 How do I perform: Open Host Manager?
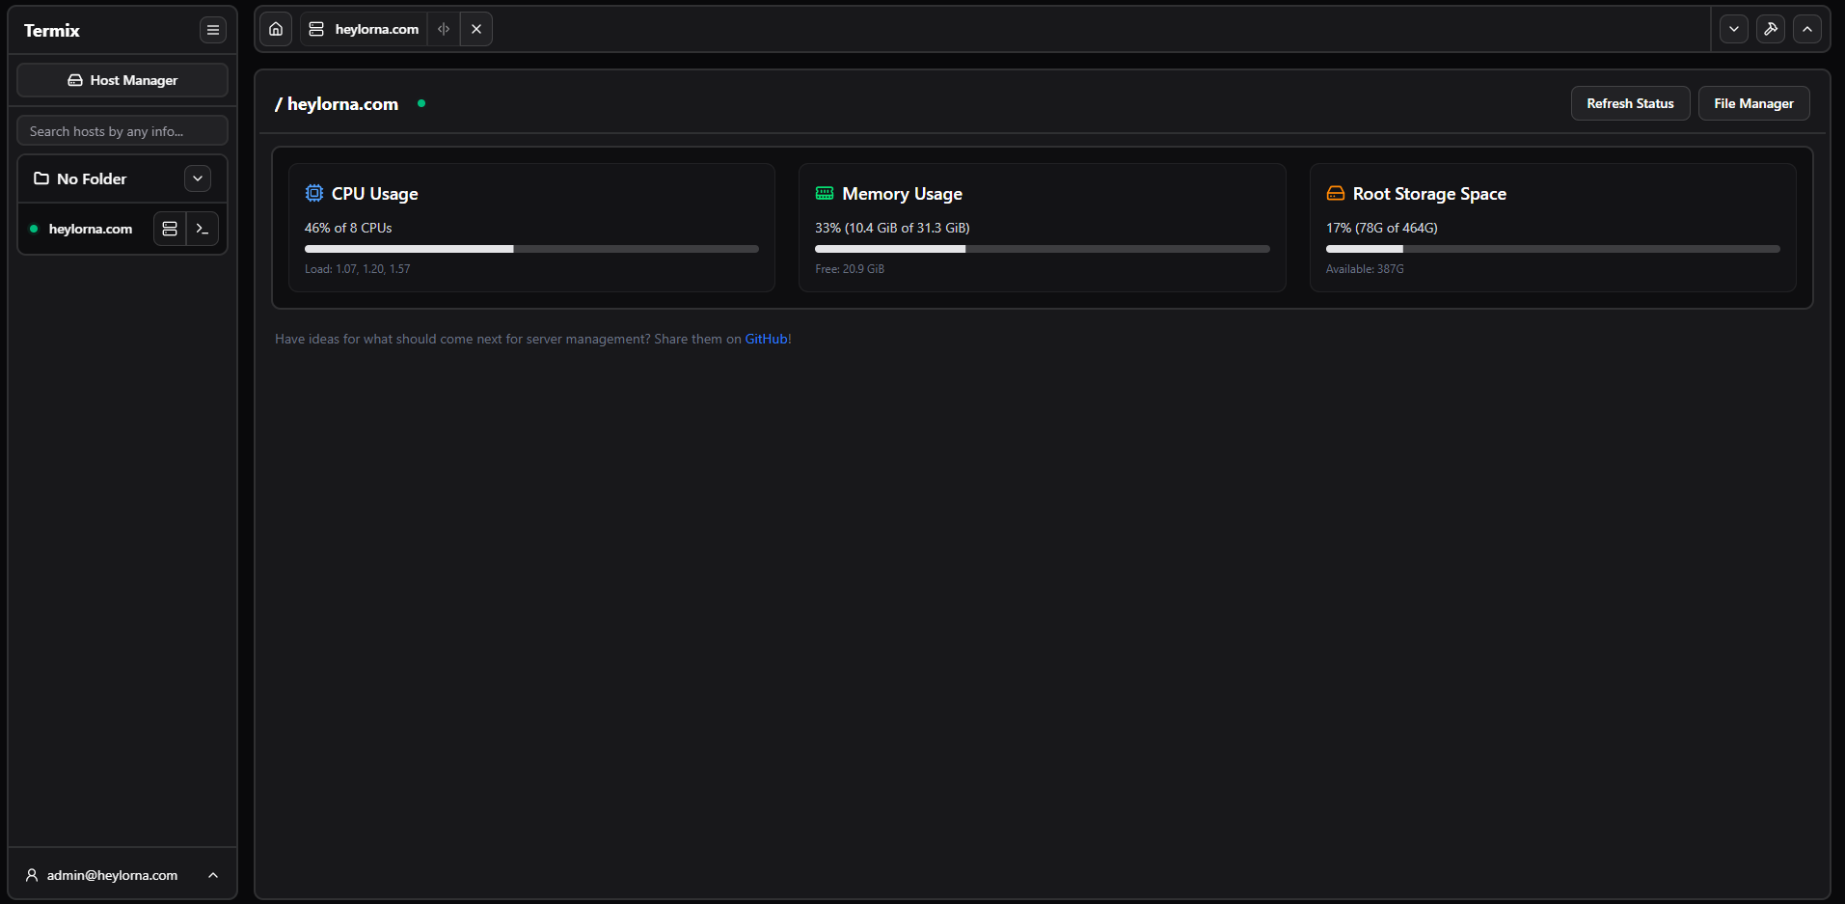pos(122,80)
